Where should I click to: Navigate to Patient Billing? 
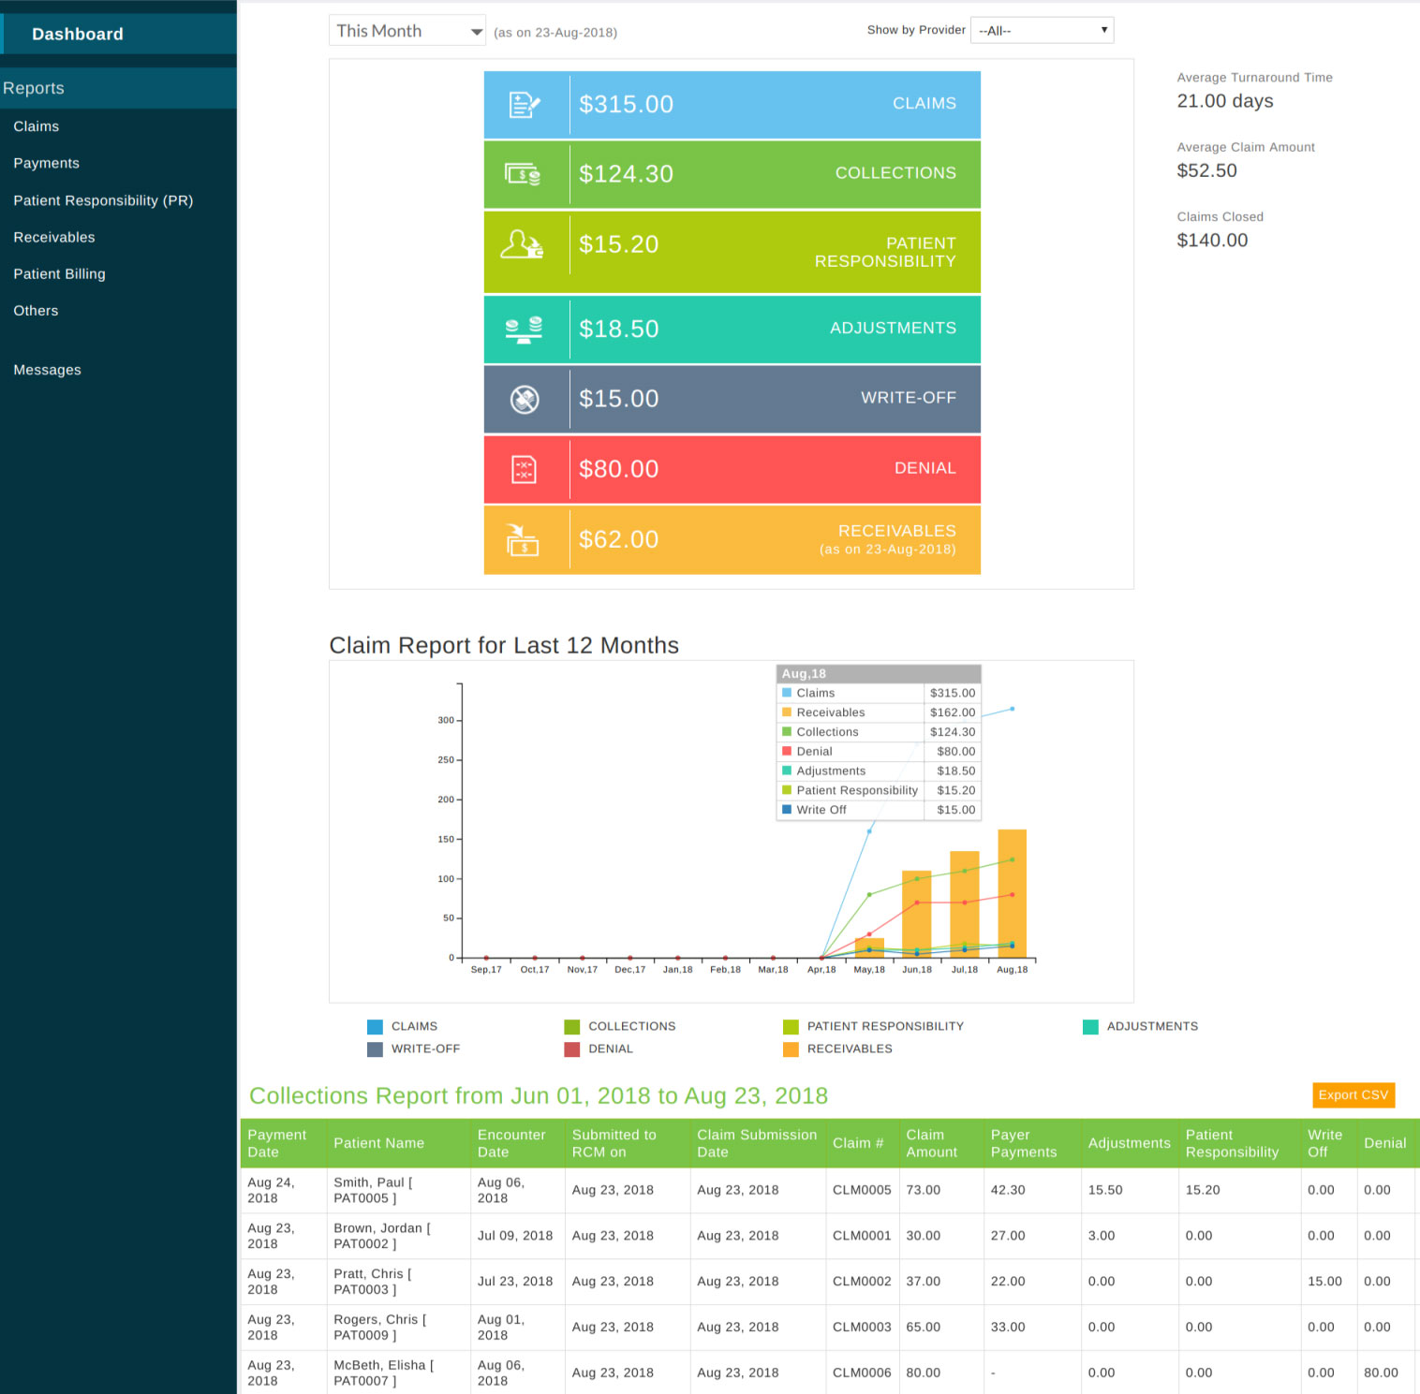tap(59, 273)
